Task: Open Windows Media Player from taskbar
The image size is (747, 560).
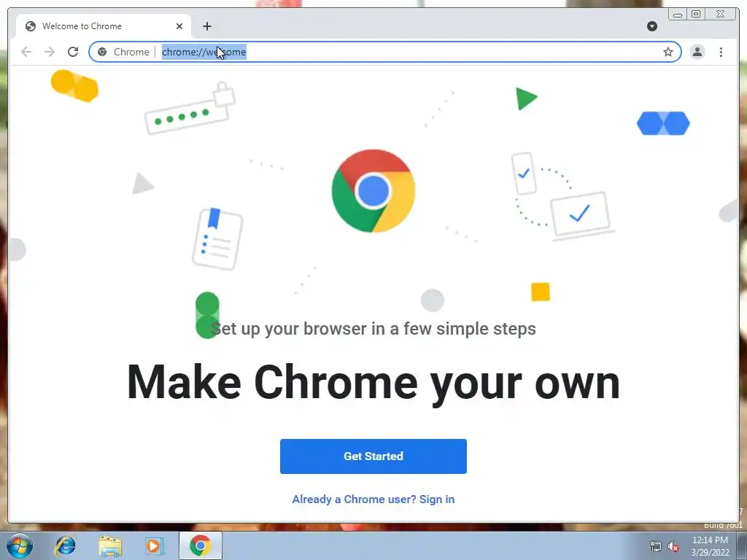Action: (x=154, y=545)
